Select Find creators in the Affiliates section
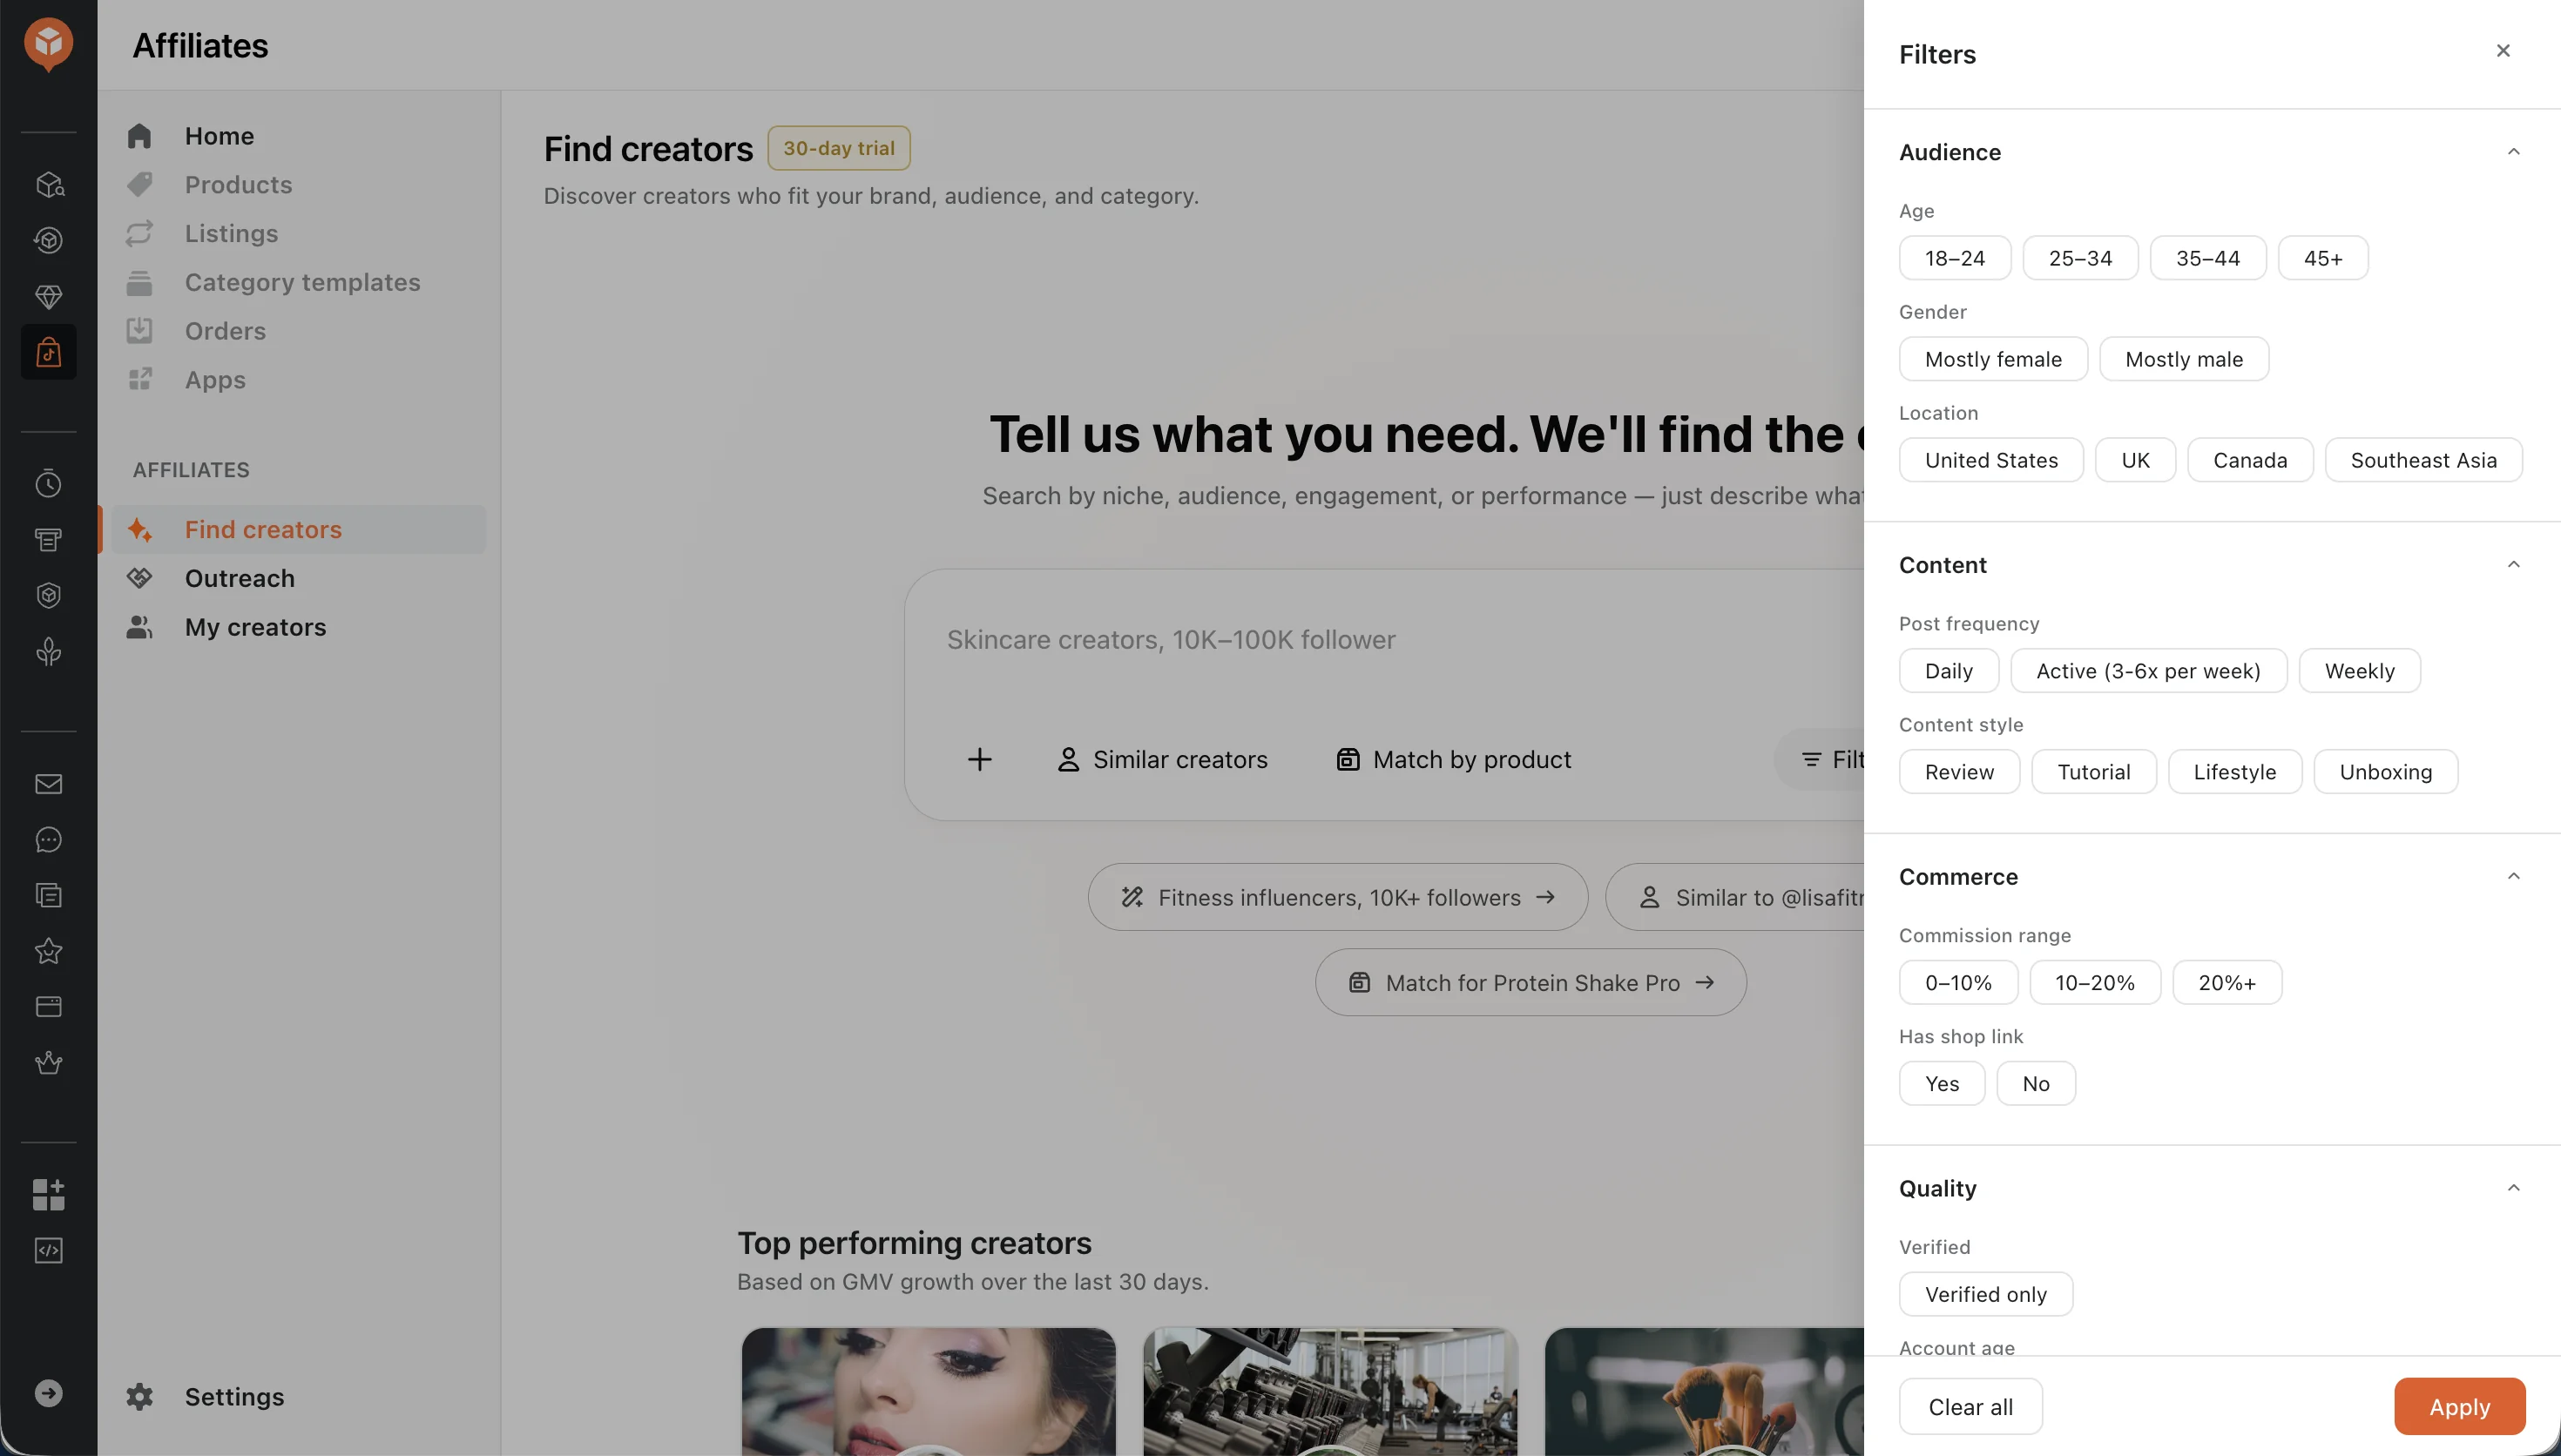This screenshot has height=1456, width=2561. coord(298,530)
